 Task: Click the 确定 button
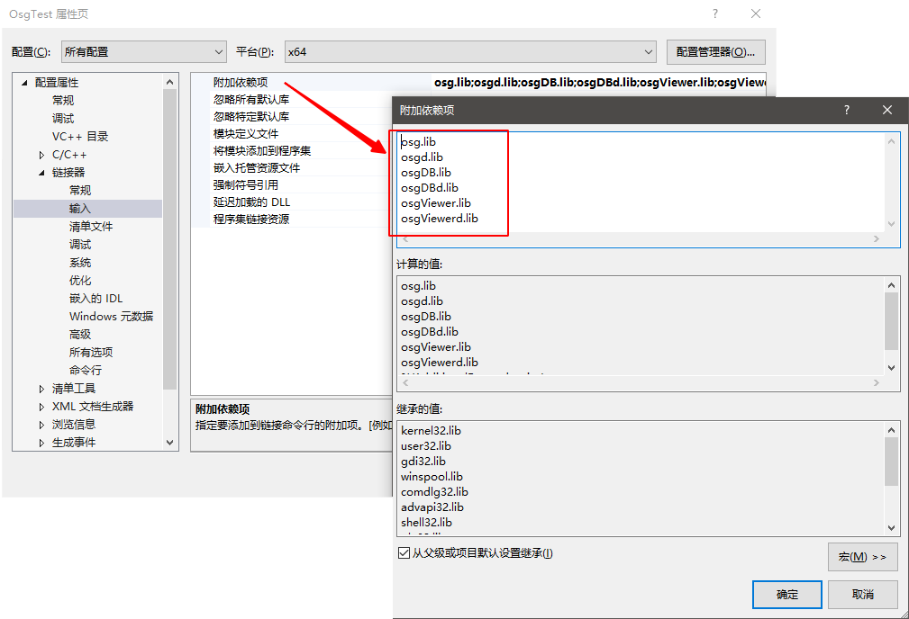tap(786, 595)
